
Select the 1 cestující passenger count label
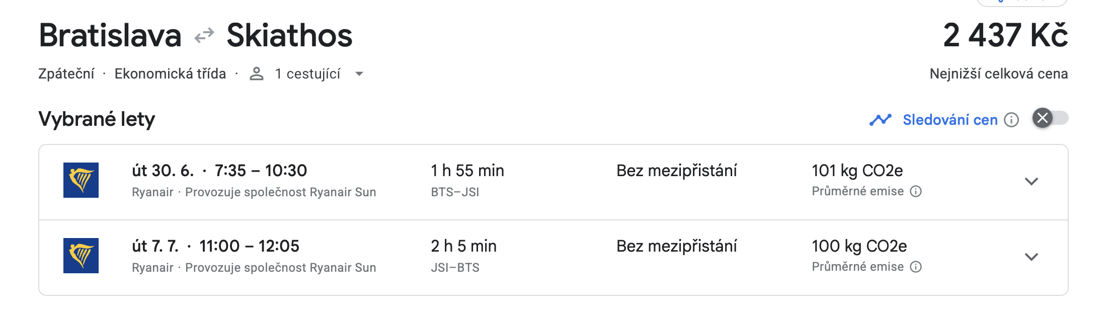click(308, 74)
